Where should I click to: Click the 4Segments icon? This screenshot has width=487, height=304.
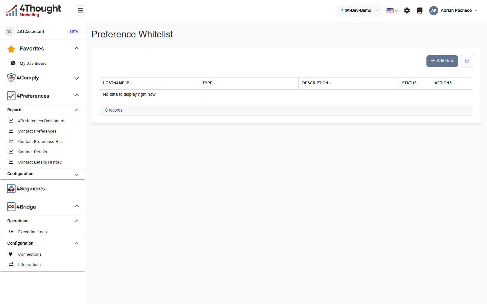pyautogui.click(x=11, y=188)
